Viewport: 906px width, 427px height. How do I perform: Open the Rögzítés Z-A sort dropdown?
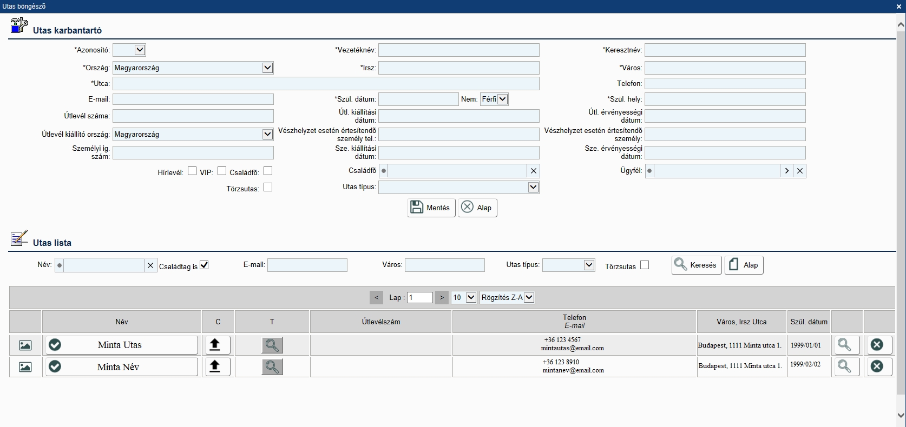[x=529, y=297]
